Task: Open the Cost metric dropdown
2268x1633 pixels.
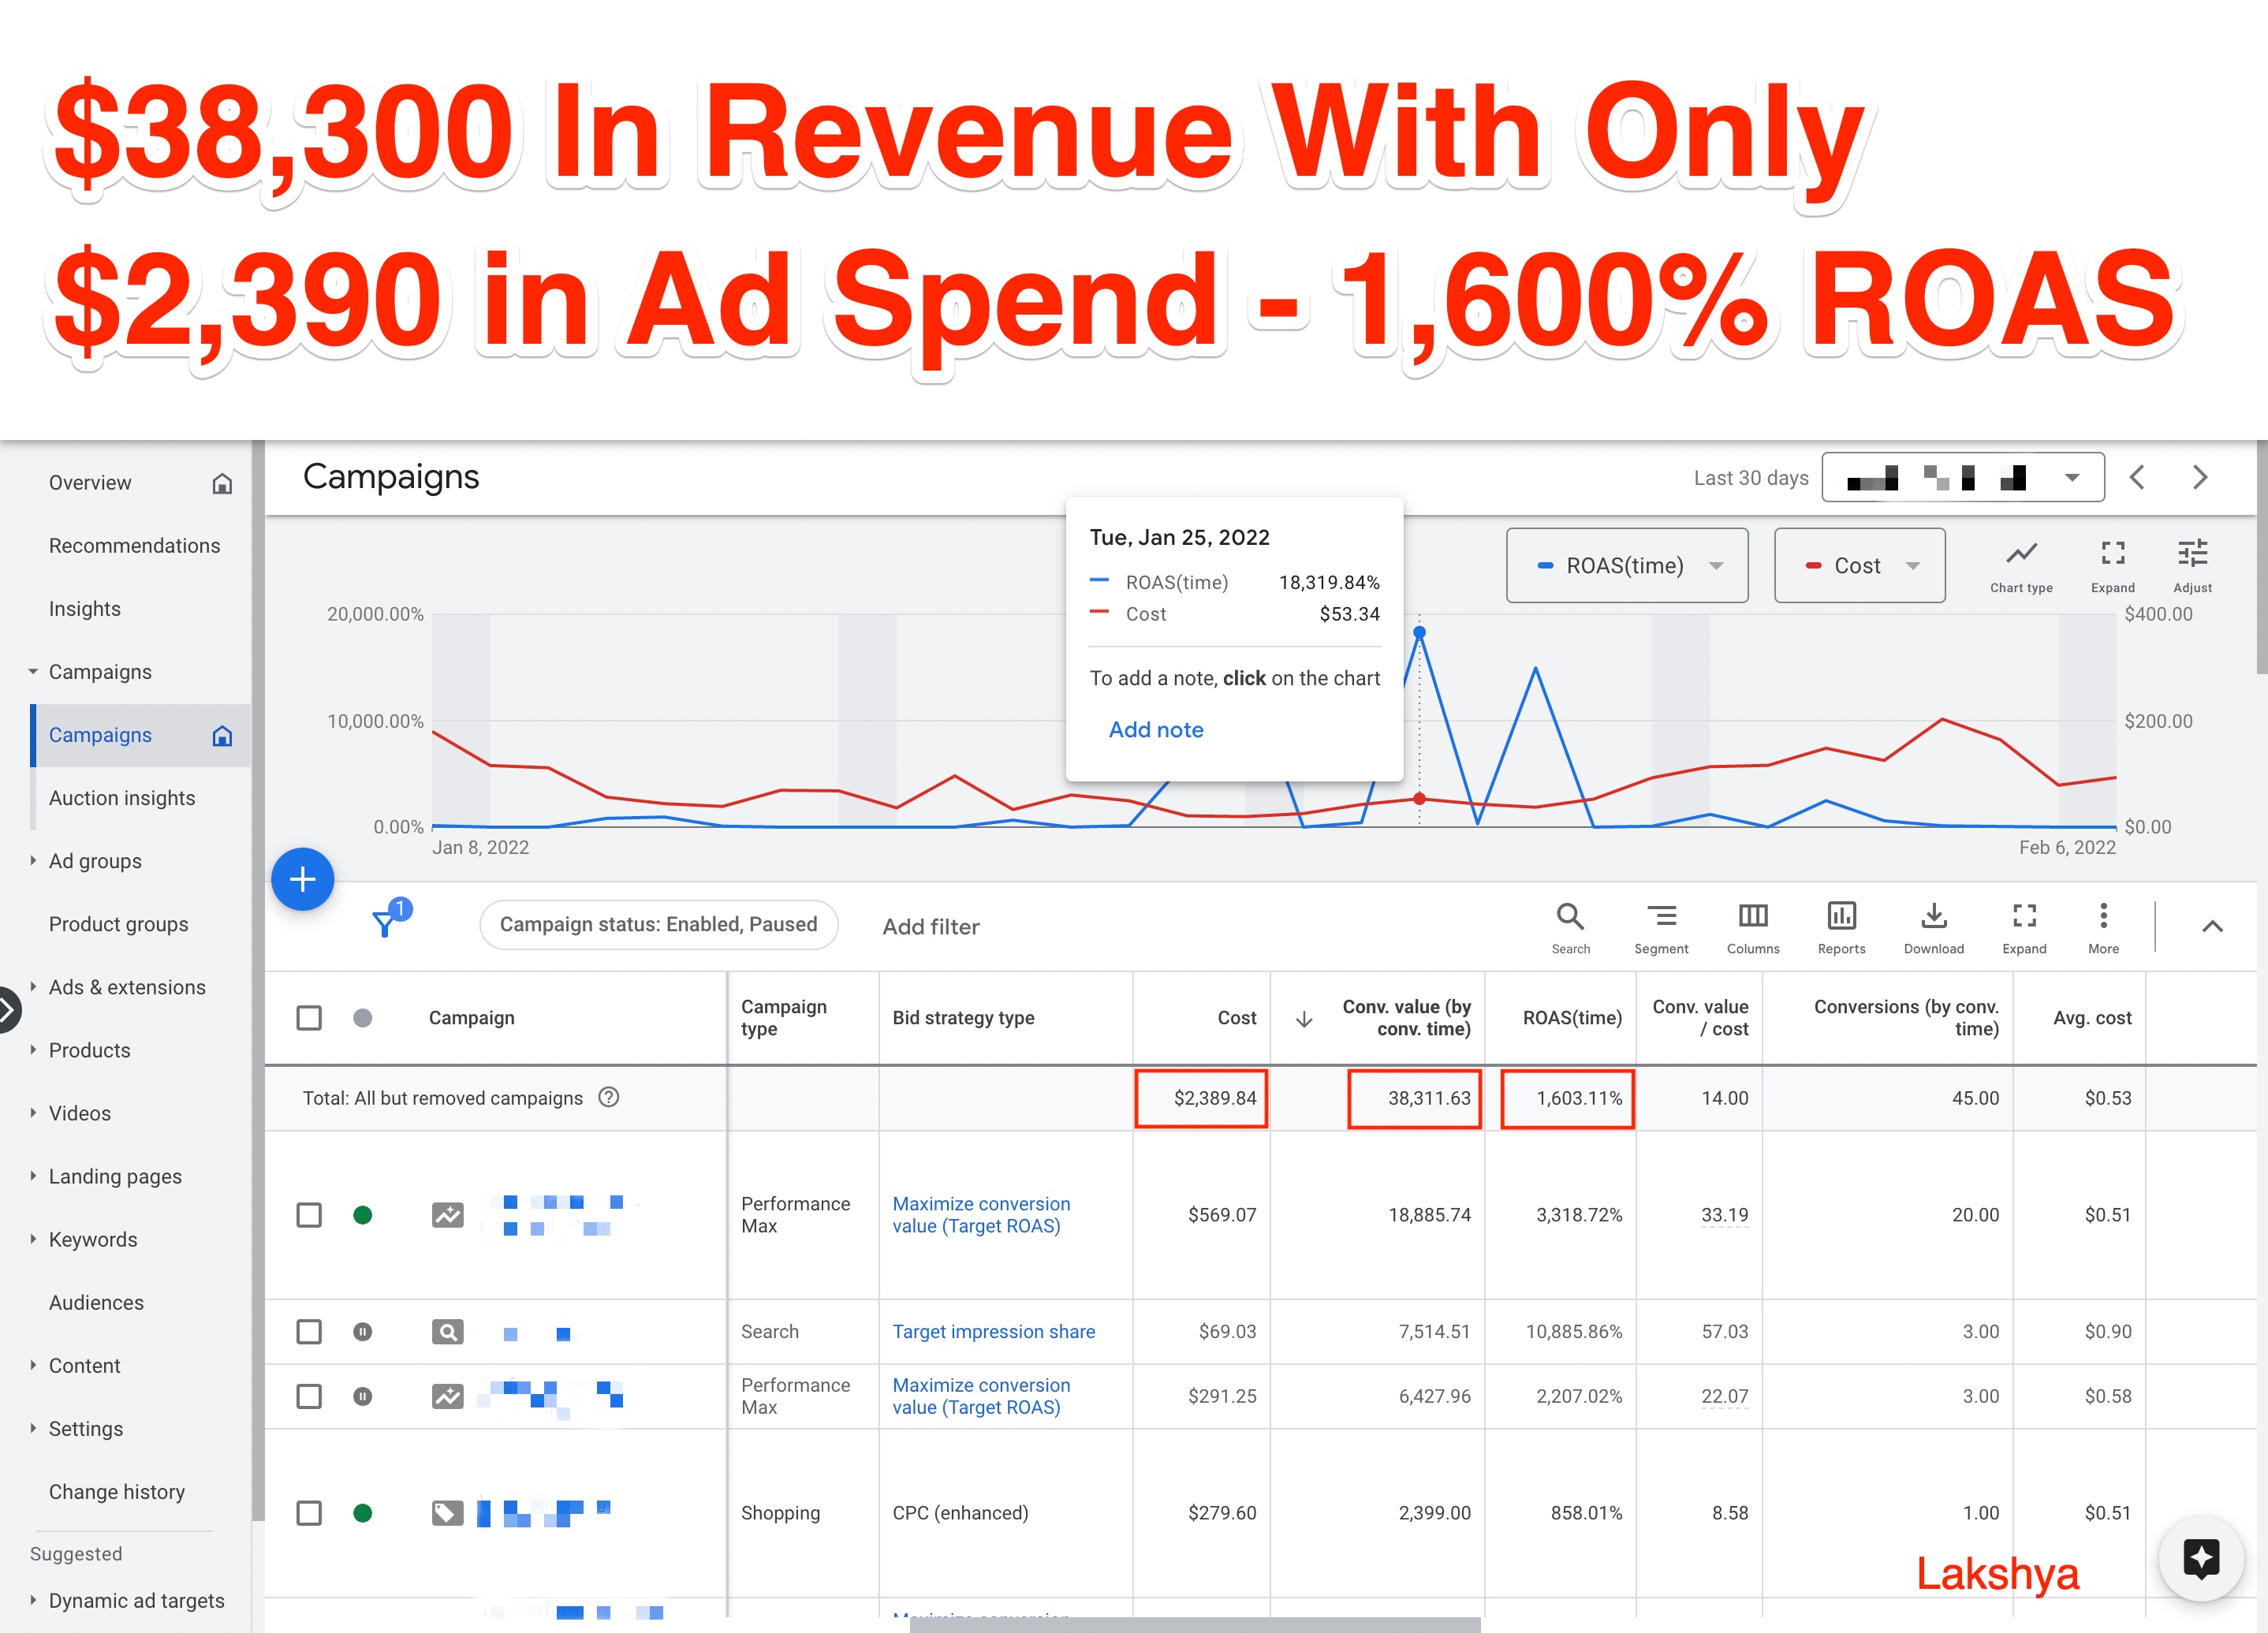Action: click(1859, 566)
